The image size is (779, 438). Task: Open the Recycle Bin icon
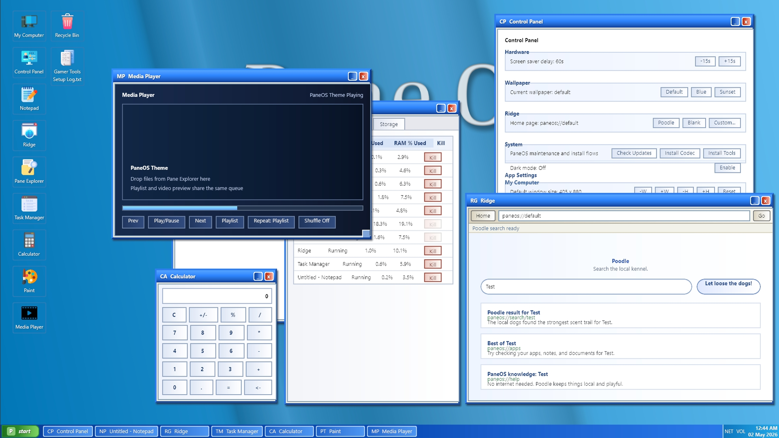67,26
